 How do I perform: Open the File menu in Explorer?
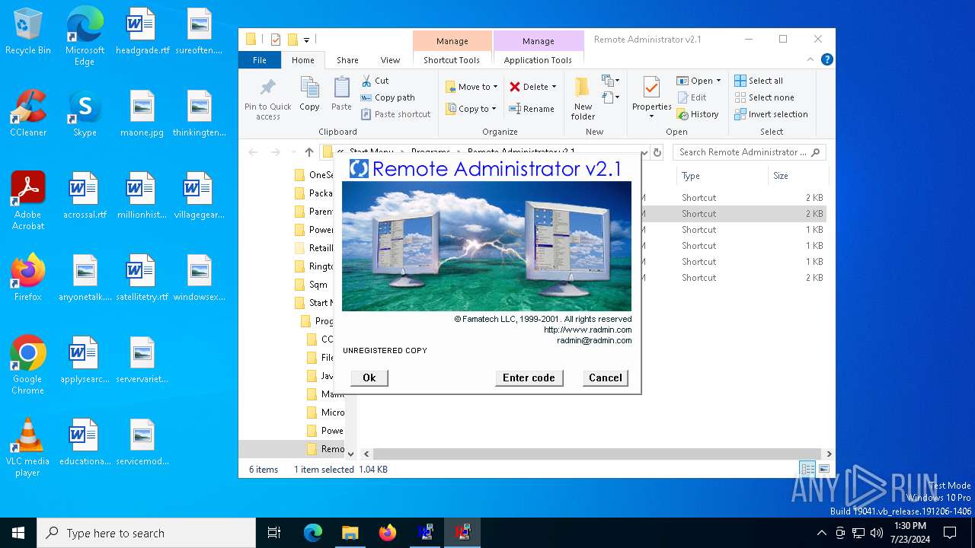pos(260,60)
